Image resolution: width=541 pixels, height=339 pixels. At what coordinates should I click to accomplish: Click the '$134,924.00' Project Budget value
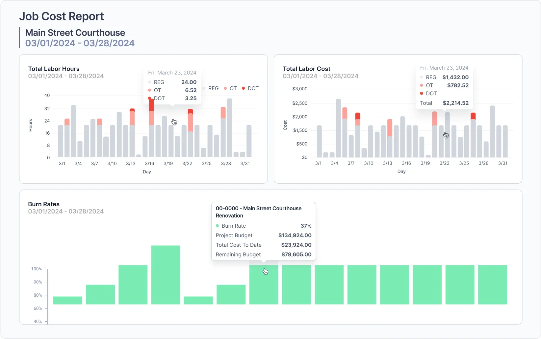295,235
